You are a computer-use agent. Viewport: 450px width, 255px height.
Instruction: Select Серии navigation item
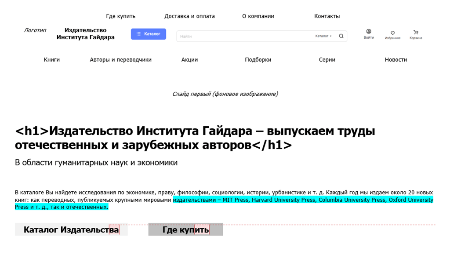click(x=327, y=60)
